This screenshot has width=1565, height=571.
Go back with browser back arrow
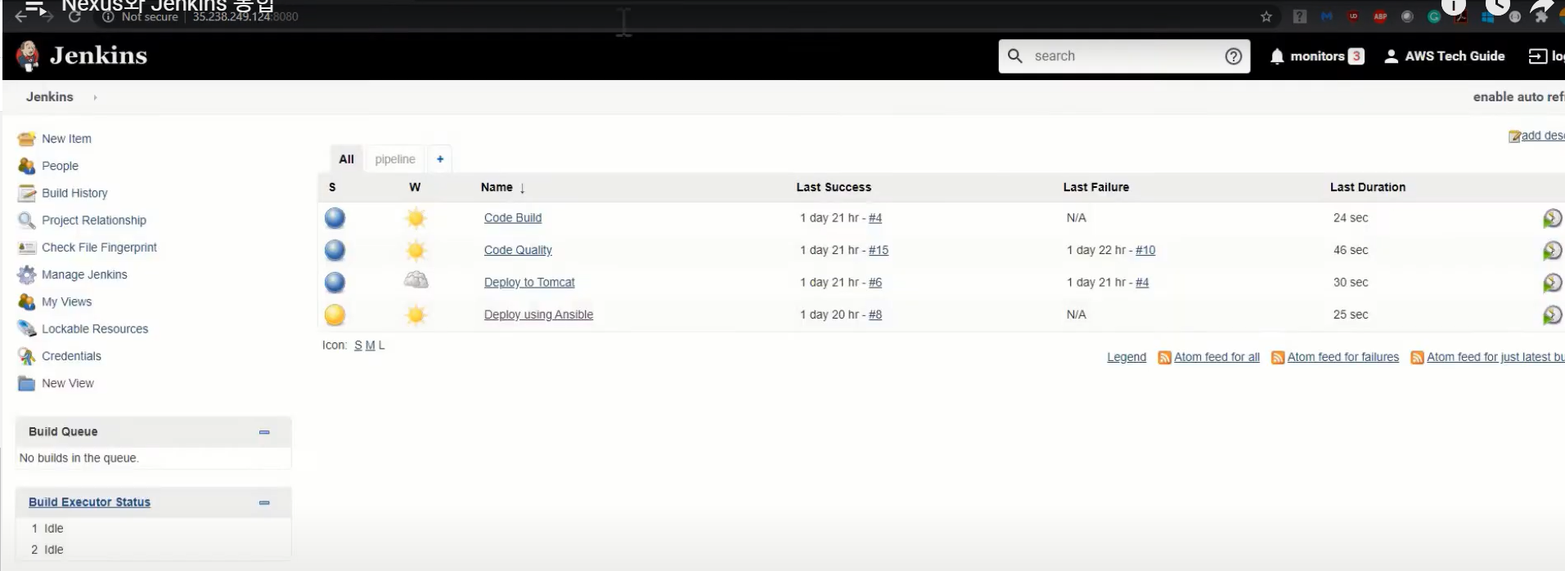pyautogui.click(x=22, y=16)
